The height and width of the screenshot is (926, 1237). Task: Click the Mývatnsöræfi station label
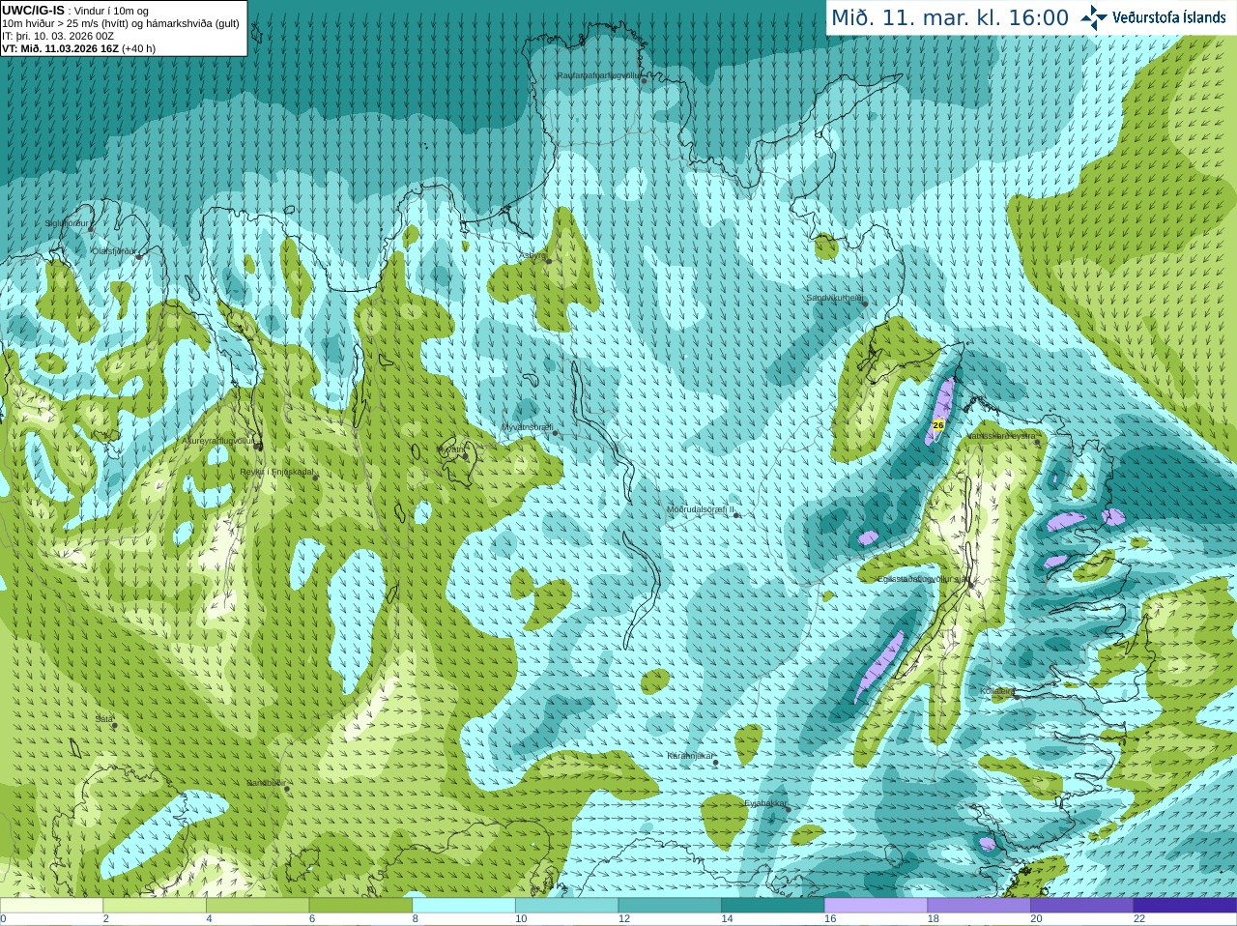[x=527, y=426]
